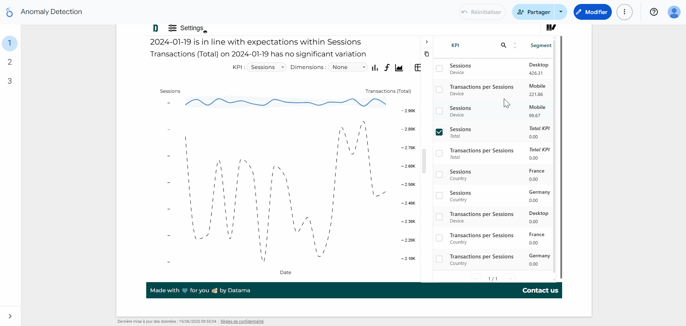This screenshot has height=326, width=686.
Task: Click the copy icon beside the chart
Action: click(x=427, y=54)
